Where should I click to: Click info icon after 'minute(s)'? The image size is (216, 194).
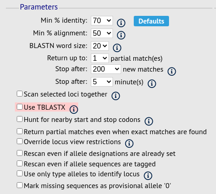click(152, 83)
